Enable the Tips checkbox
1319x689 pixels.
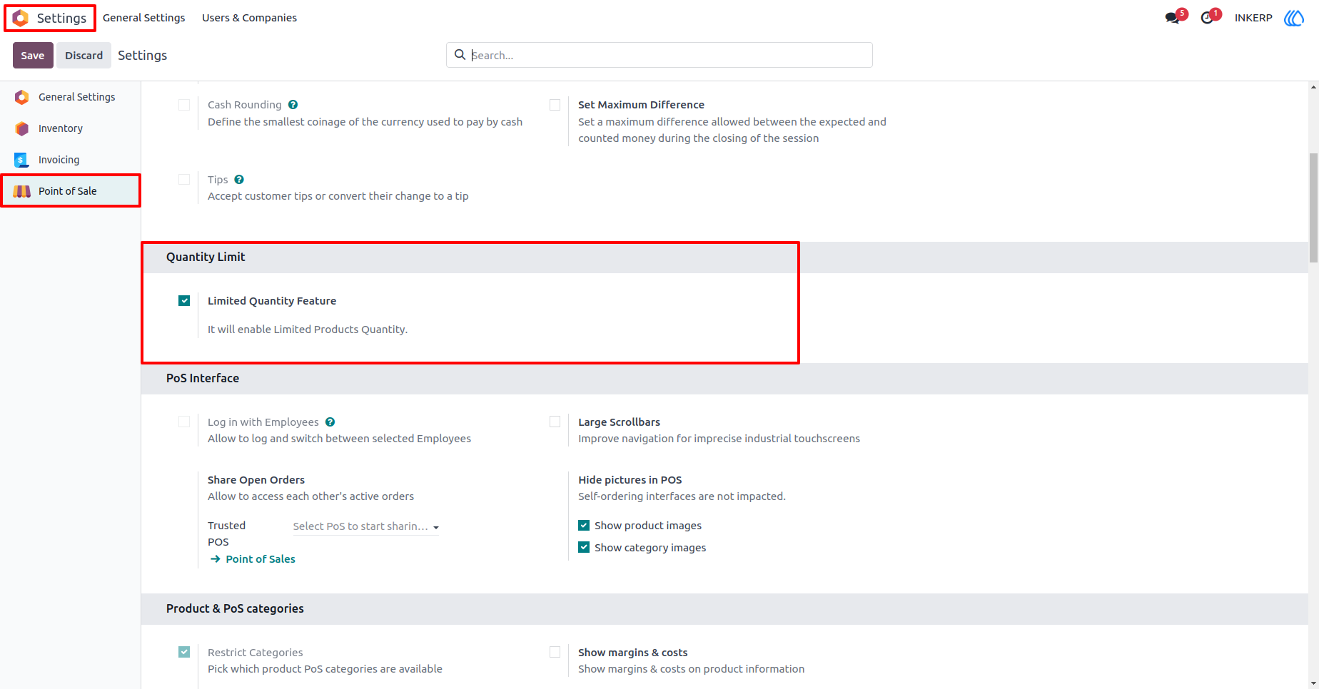184,180
